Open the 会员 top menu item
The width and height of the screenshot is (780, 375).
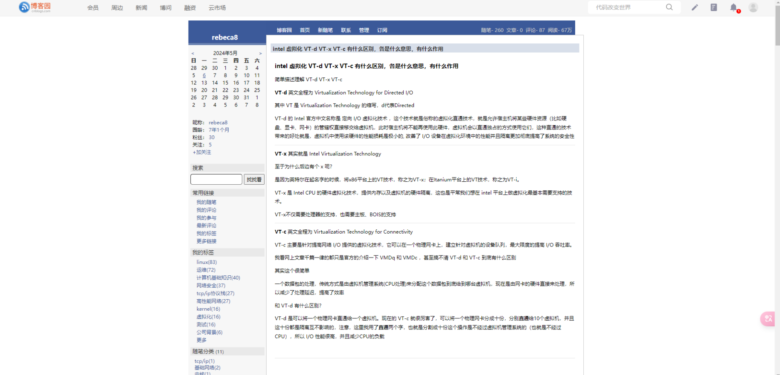coord(93,8)
